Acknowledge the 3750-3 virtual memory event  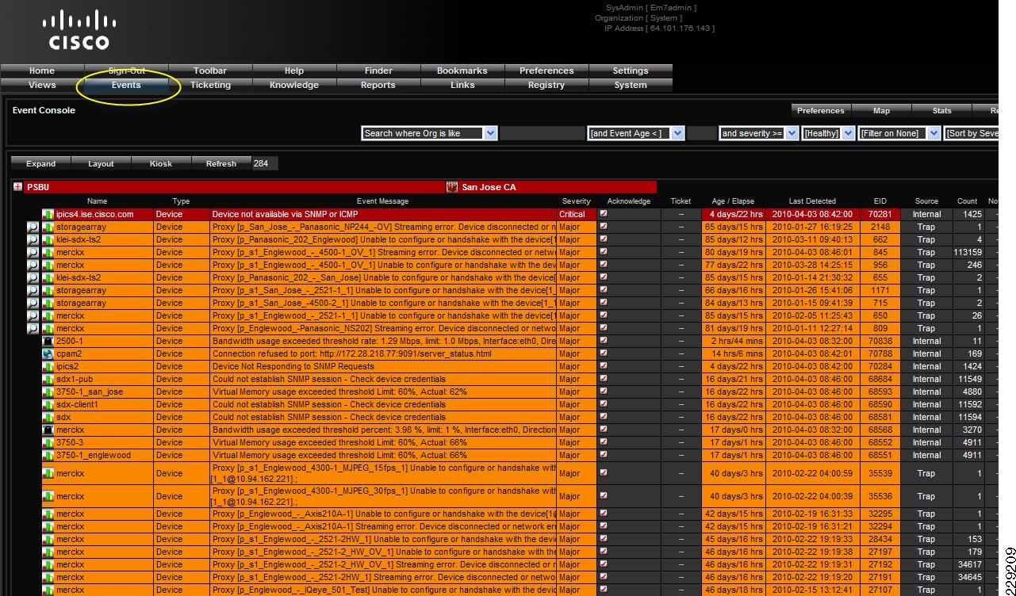[x=604, y=441]
